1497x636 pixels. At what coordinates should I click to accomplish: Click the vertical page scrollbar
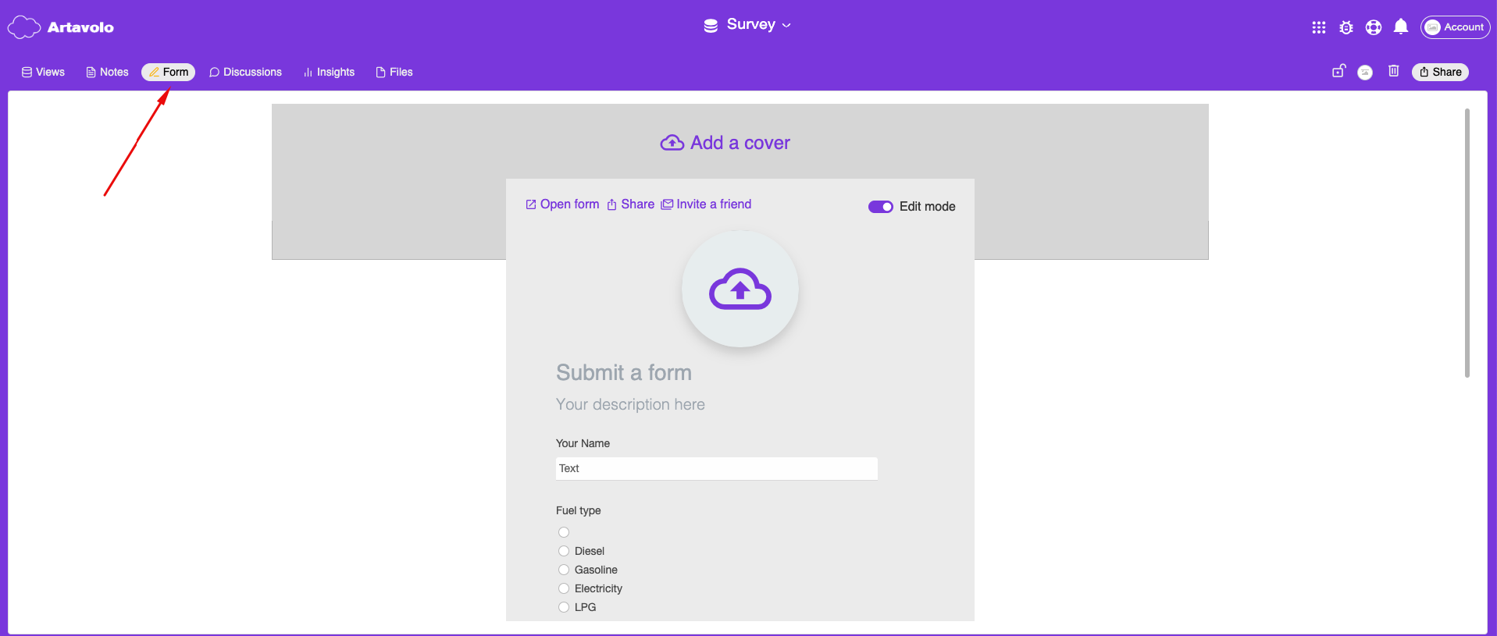click(1467, 243)
